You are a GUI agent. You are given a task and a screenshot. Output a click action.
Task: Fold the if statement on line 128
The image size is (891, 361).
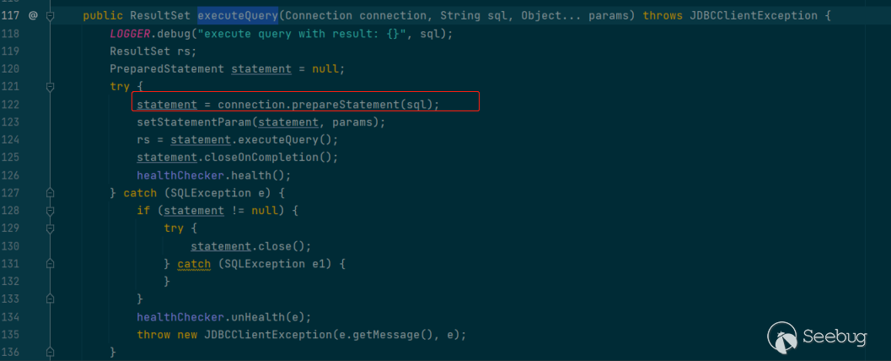tap(51, 211)
